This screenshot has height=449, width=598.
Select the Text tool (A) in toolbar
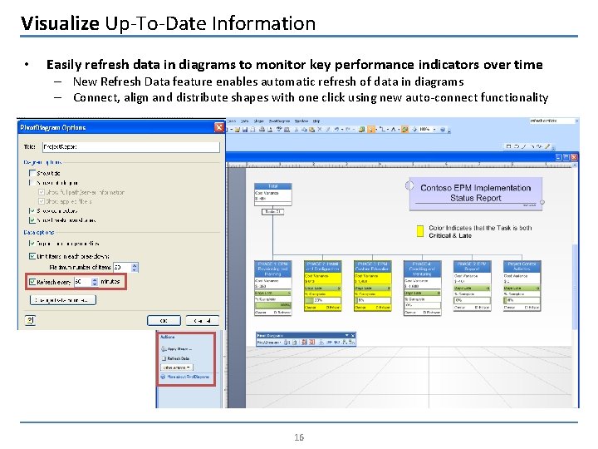point(394,130)
